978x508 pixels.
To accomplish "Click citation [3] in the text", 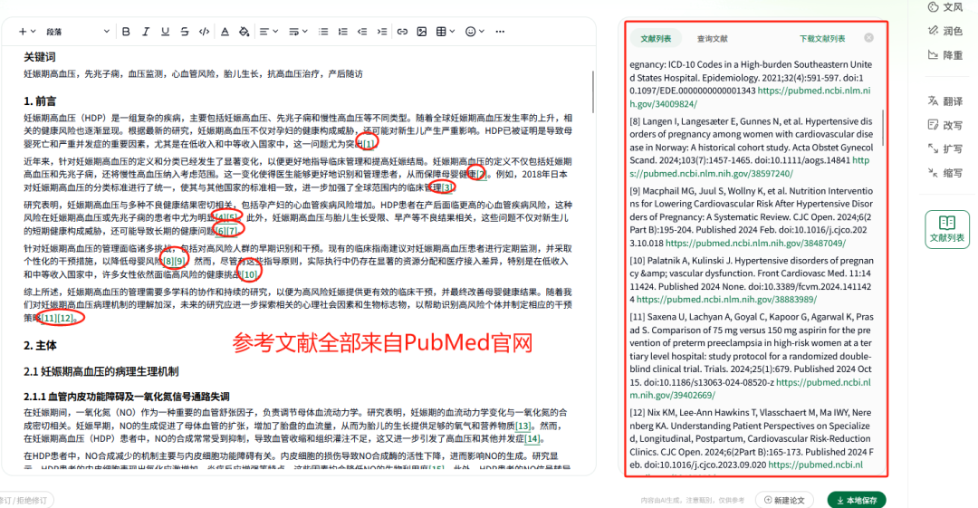I will (x=447, y=187).
